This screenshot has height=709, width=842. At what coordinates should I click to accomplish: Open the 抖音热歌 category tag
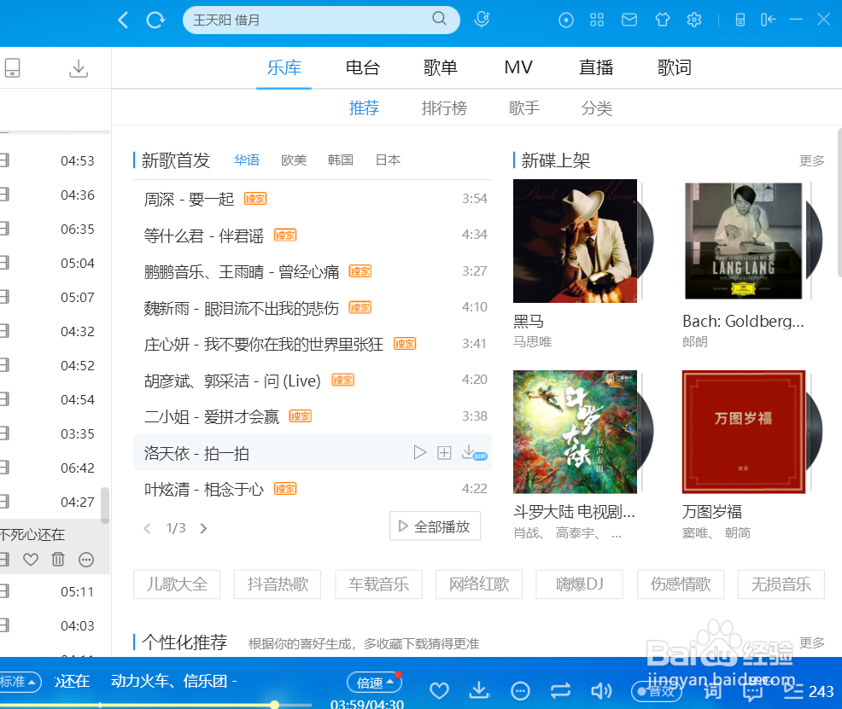tap(278, 584)
